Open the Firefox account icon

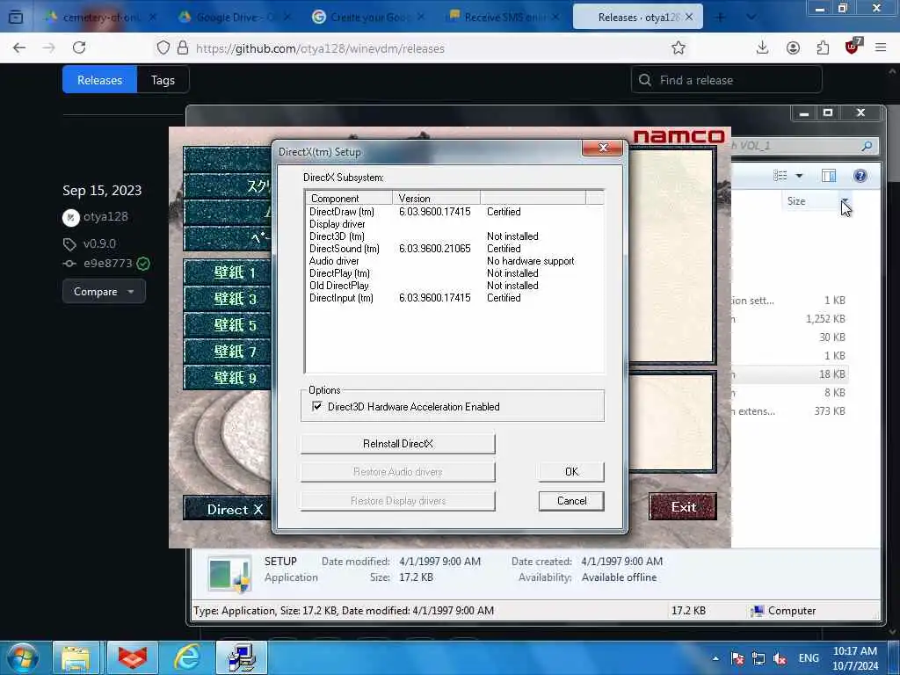pos(793,47)
